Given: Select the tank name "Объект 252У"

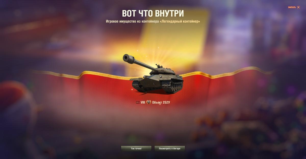Looking at the screenshot, I should (161, 102).
